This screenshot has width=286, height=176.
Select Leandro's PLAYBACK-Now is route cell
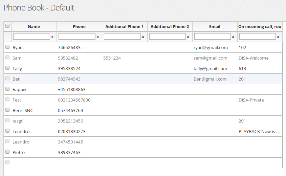(x=259, y=131)
